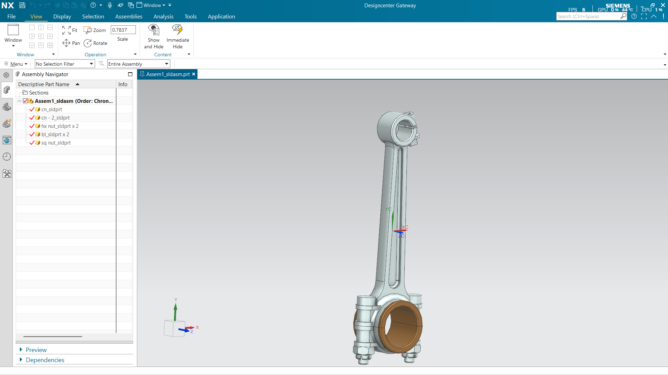
Task: Uncheck the Assem1_sldasm assembly checkbox
Action: pos(25,101)
